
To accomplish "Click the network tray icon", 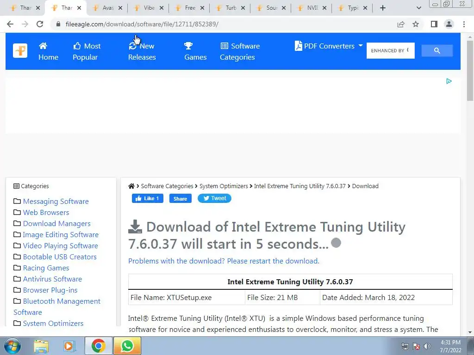I will 405,346.
